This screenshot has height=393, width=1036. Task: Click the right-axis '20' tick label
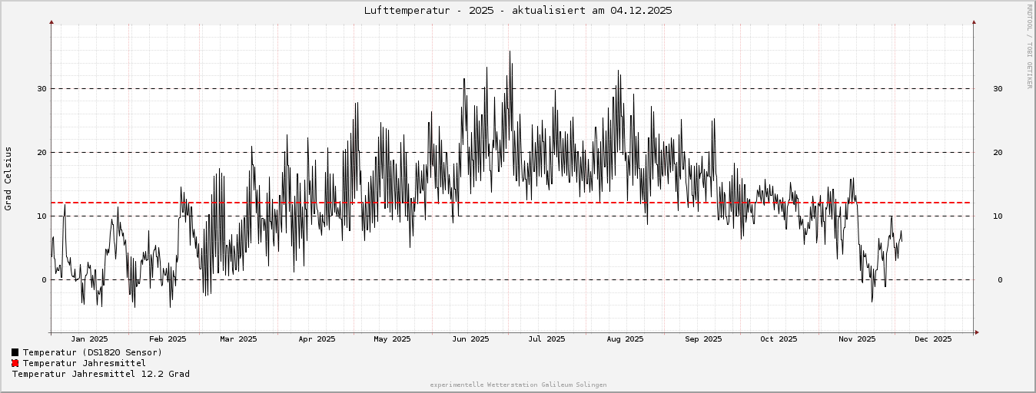point(998,153)
